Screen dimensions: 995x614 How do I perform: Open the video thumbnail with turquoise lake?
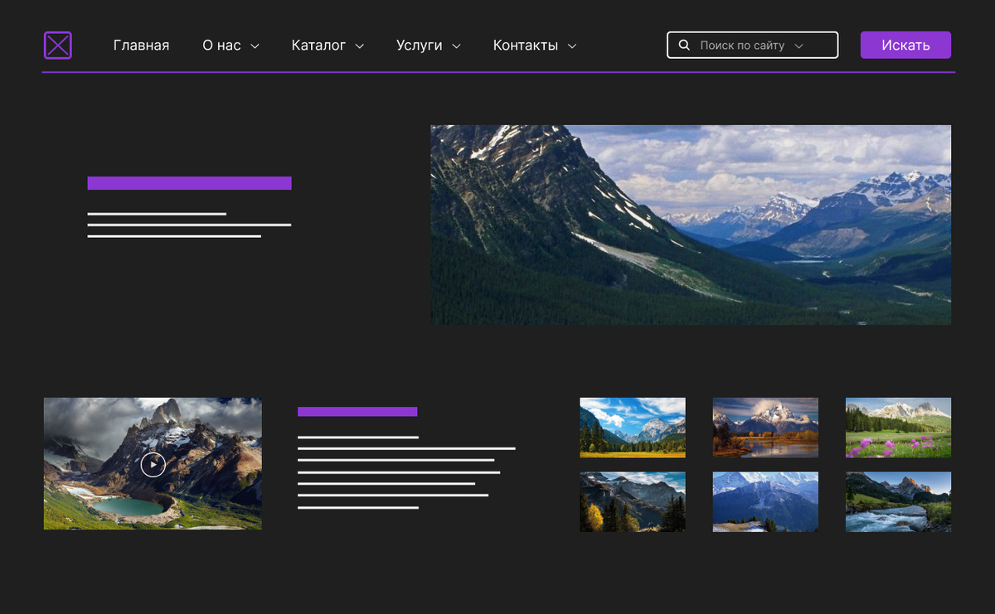pos(153,463)
